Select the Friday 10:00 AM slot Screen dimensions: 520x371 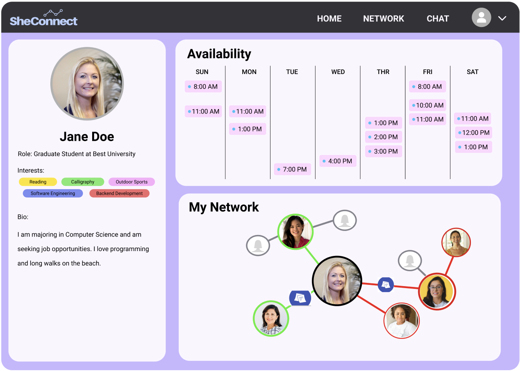pyautogui.click(x=427, y=105)
